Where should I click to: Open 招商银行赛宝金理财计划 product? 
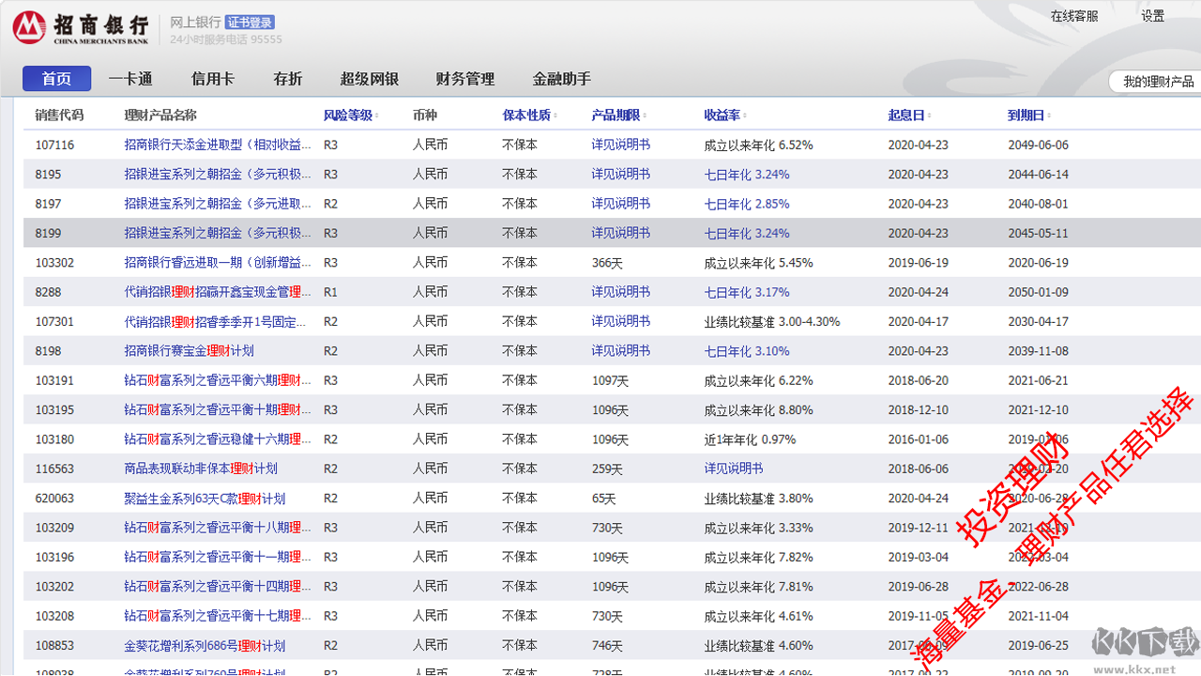point(189,351)
